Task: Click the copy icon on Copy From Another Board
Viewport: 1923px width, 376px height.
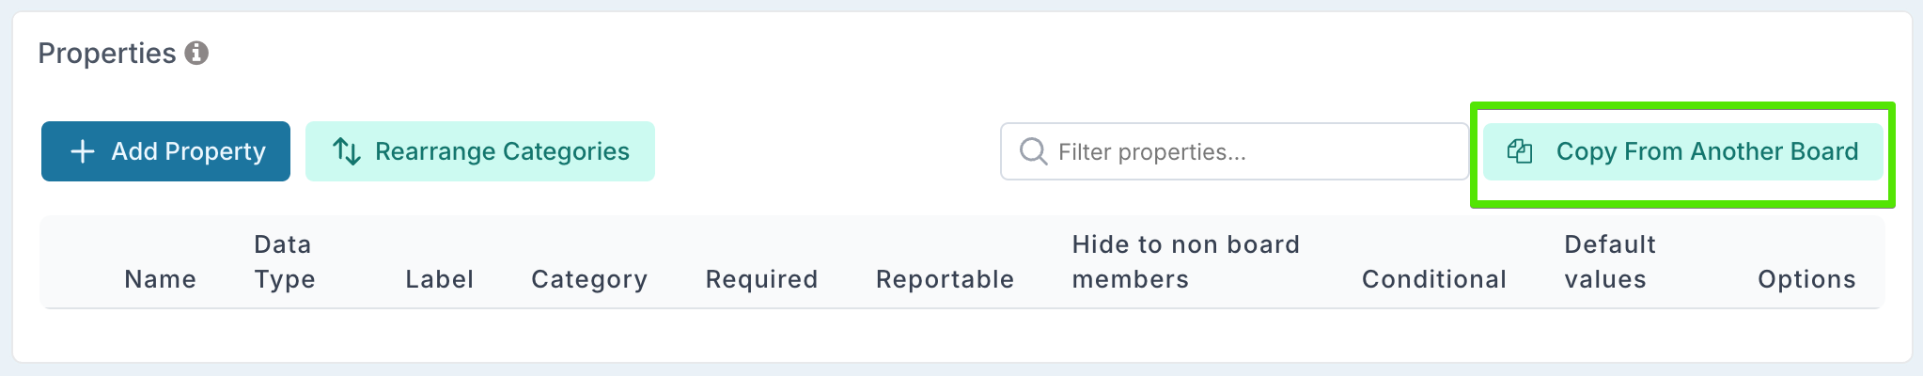Action: click(1520, 151)
